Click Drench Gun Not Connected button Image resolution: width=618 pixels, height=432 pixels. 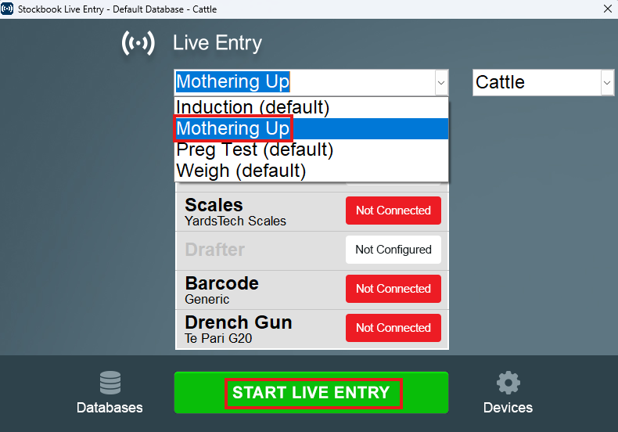click(393, 328)
